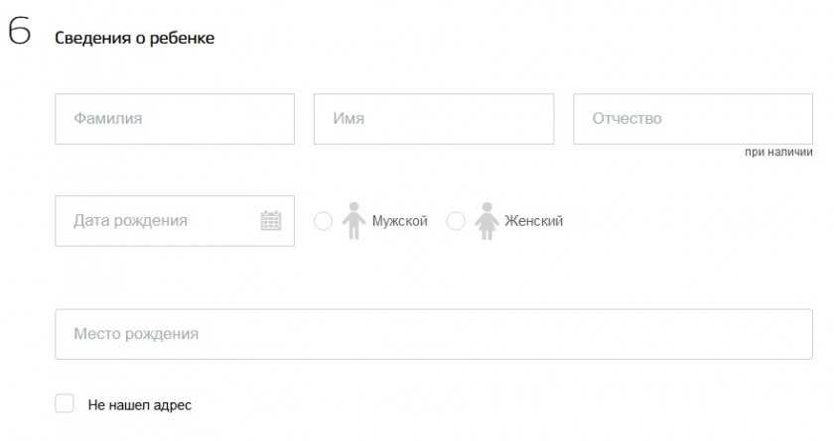Click the 'Место рождения' placeholder text
The image size is (834, 441).
tap(136, 334)
